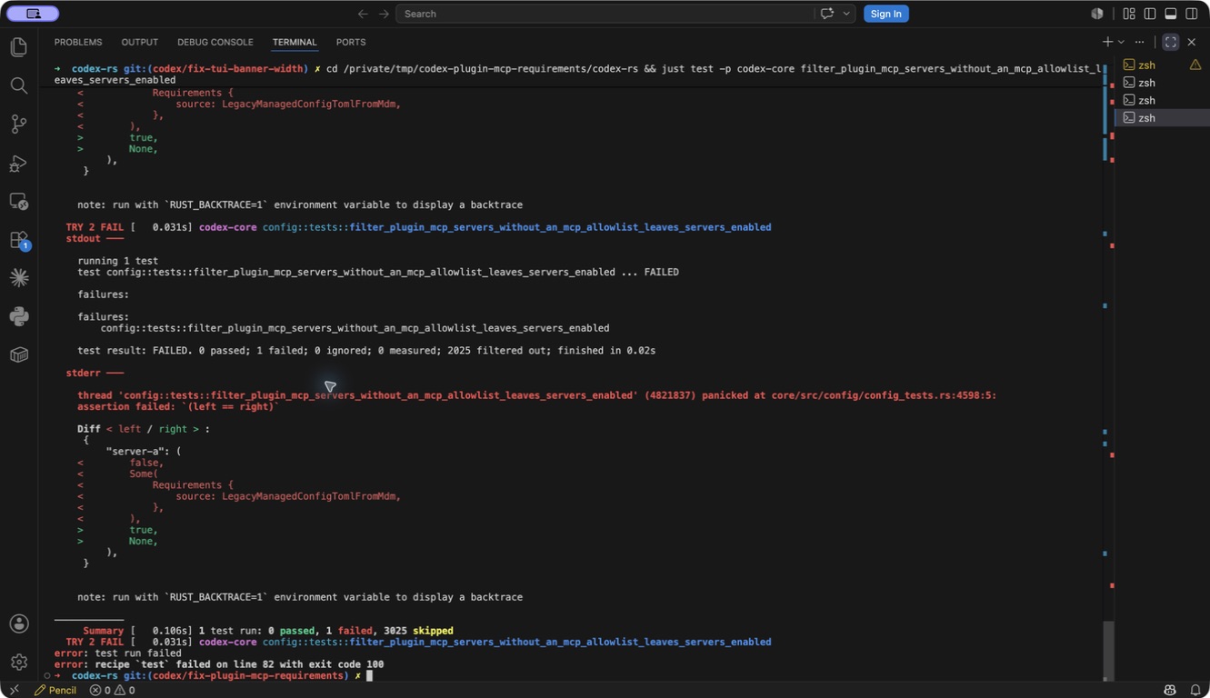Click the terminal vertical scrollbar thumb

1108,650
